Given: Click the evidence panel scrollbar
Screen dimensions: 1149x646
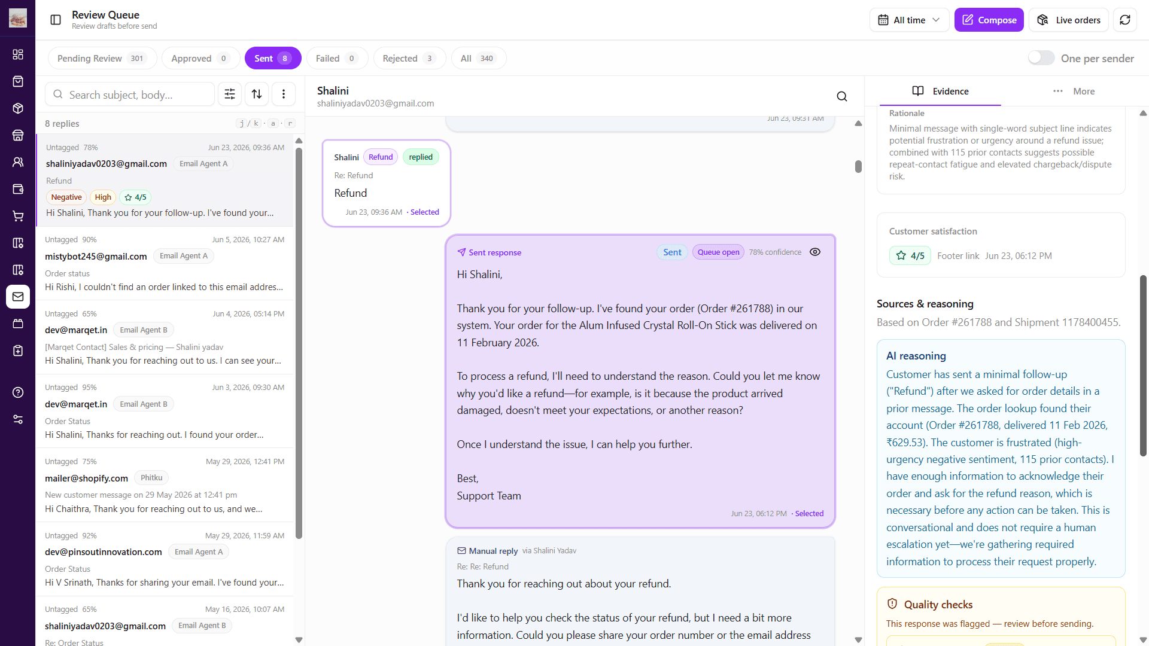Looking at the screenshot, I should click(x=1143, y=366).
